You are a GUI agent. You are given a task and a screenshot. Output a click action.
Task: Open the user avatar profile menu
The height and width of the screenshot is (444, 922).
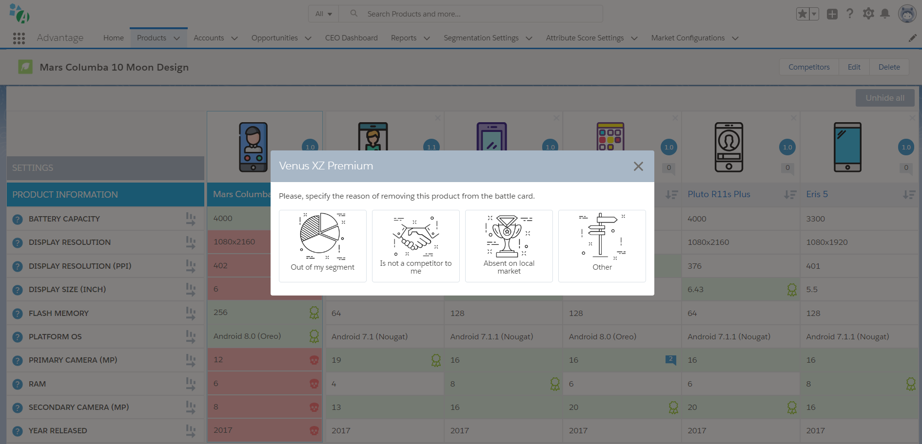coord(907,14)
